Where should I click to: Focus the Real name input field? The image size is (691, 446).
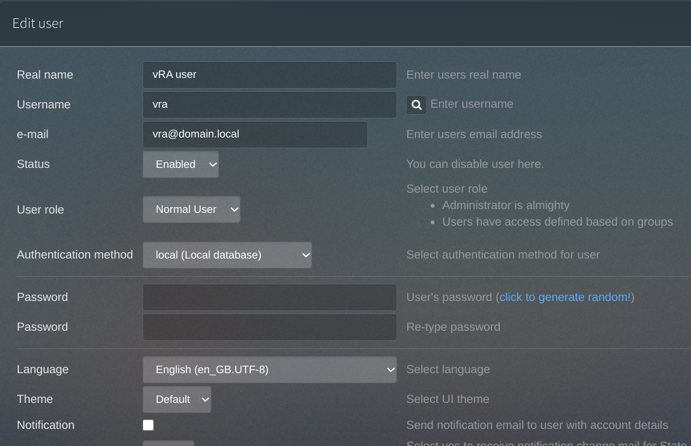point(270,75)
